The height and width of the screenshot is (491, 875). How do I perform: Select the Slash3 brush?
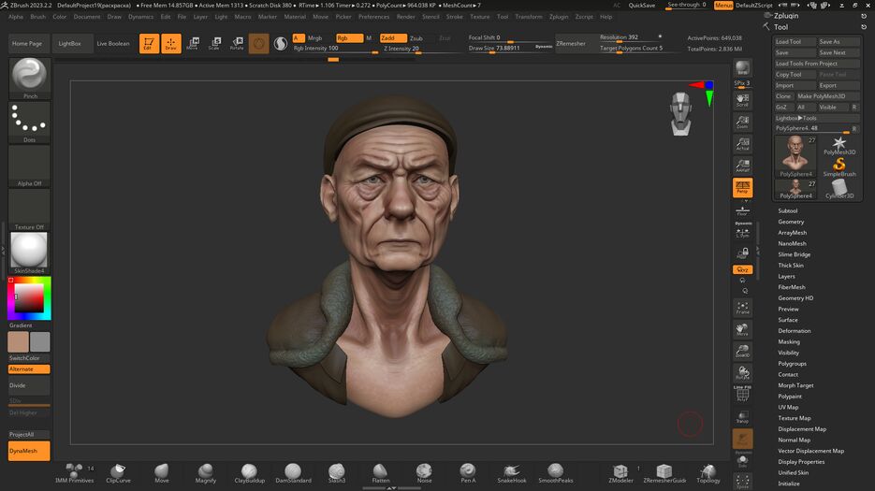point(337,473)
